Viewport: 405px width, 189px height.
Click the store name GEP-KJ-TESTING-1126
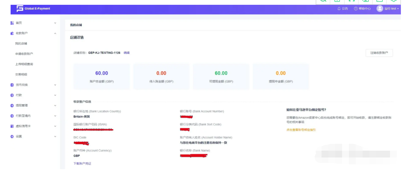pyautogui.click(x=104, y=53)
